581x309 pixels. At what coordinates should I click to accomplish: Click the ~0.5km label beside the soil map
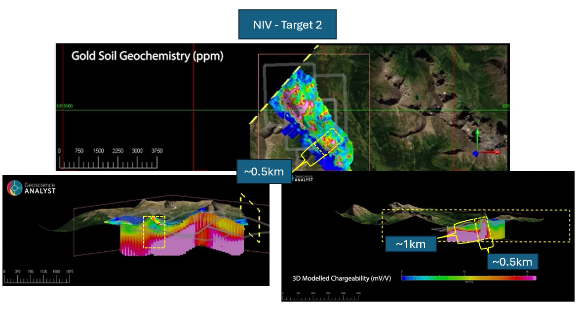coord(264,172)
